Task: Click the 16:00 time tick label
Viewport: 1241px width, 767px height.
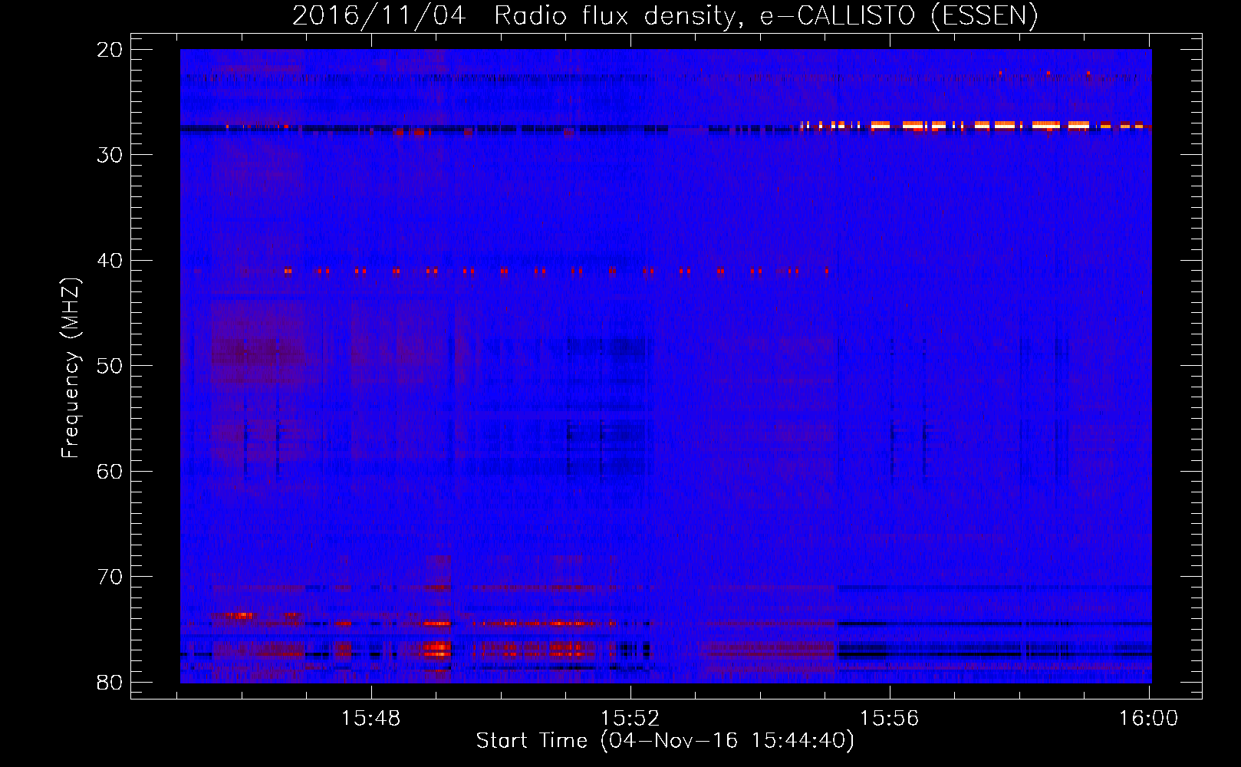Action: pyautogui.click(x=1148, y=719)
